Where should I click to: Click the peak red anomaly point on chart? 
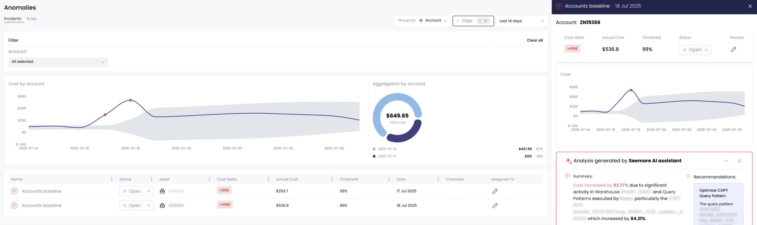[130, 100]
